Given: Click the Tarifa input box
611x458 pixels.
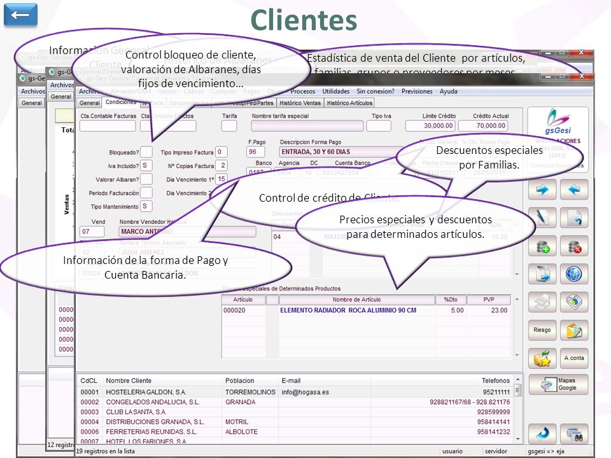Looking at the screenshot, I should pyautogui.click(x=229, y=126).
